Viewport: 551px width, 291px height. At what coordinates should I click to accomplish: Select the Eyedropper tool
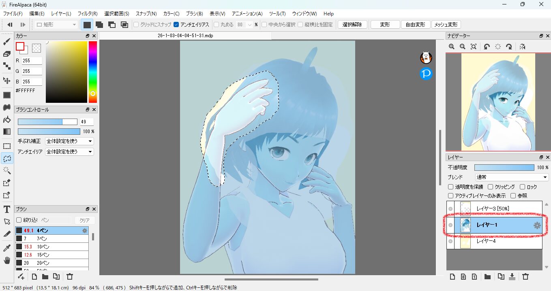[x=7, y=248]
